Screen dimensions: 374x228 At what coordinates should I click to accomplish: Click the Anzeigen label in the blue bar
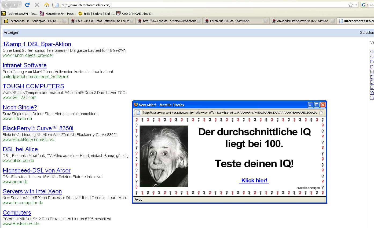click(12, 32)
